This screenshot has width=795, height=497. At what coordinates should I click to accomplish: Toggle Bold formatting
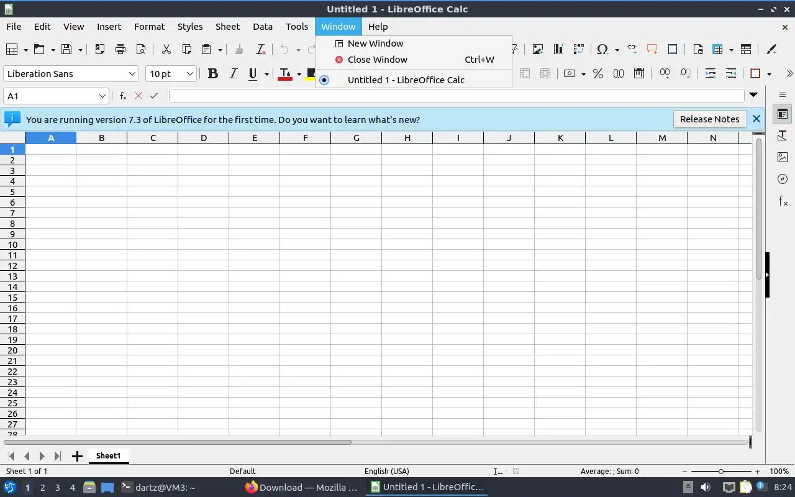212,73
